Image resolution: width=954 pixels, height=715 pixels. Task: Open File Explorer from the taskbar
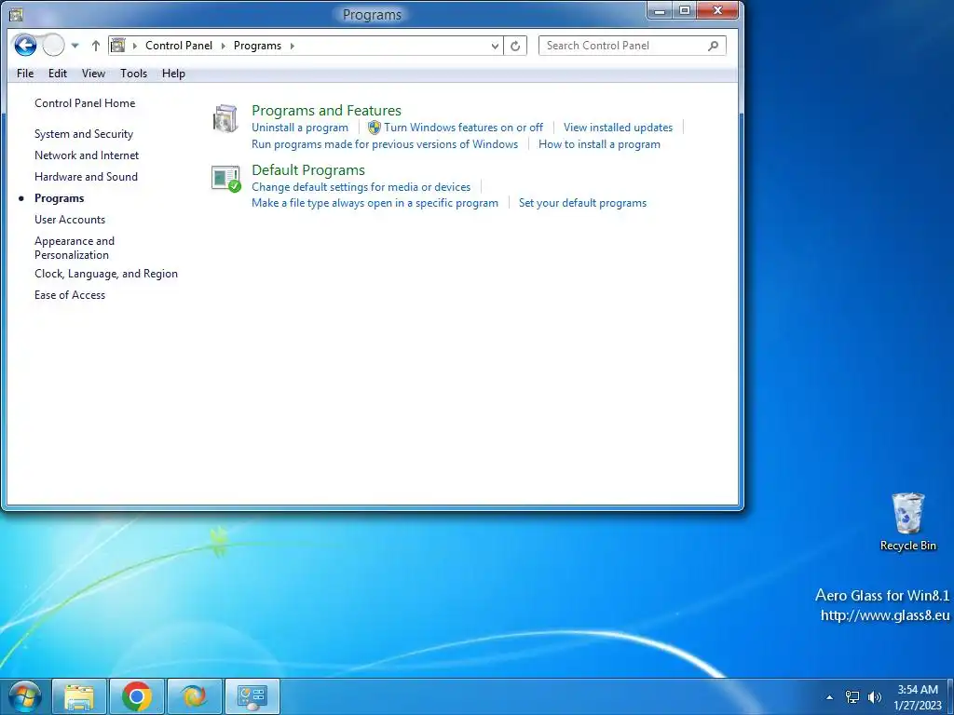tap(79, 696)
